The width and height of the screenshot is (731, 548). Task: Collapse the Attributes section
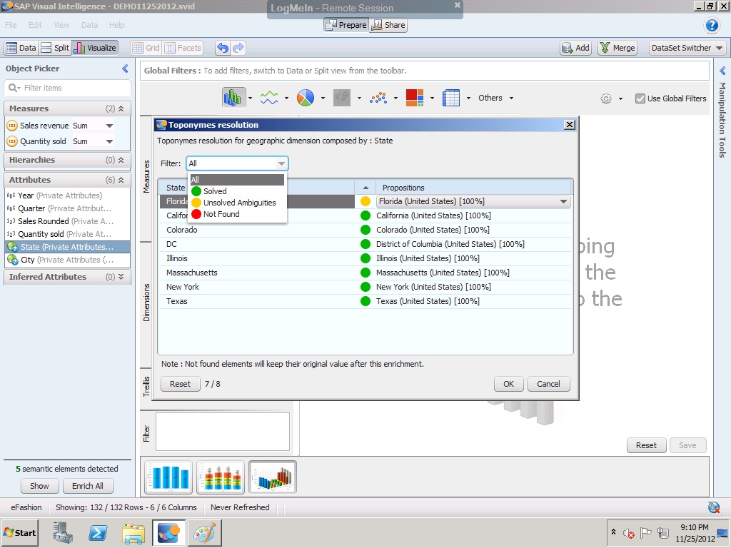[121, 180]
